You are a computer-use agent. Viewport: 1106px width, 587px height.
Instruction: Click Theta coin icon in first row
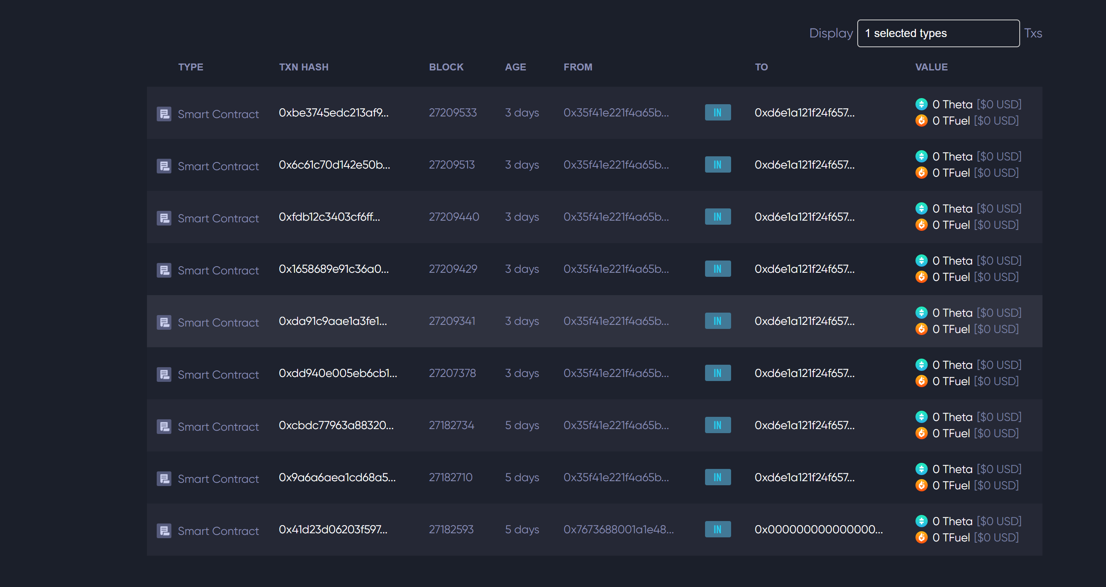point(921,104)
